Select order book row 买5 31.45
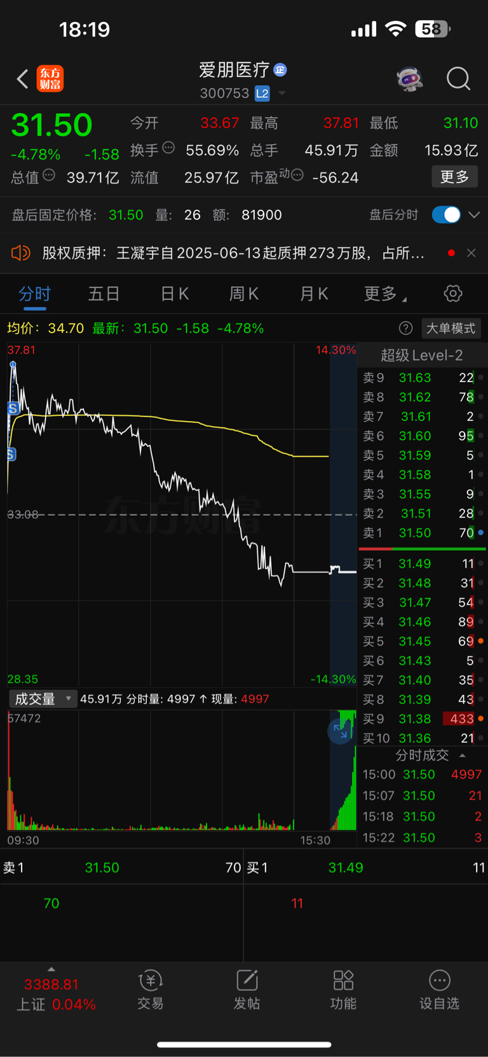Image resolution: width=488 pixels, height=1057 pixels. pyautogui.click(x=422, y=641)
